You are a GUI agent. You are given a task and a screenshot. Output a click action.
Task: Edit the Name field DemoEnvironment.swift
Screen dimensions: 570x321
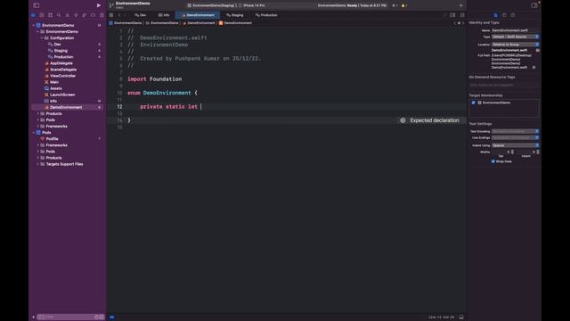coord(515,30)
